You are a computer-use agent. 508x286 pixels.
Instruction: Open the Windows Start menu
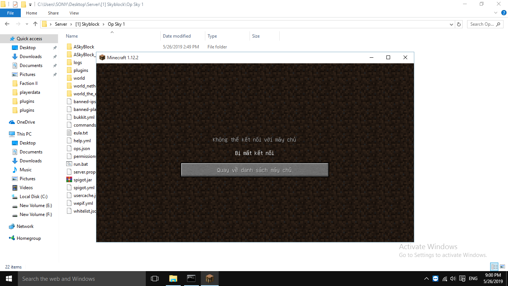pos(9,279)
